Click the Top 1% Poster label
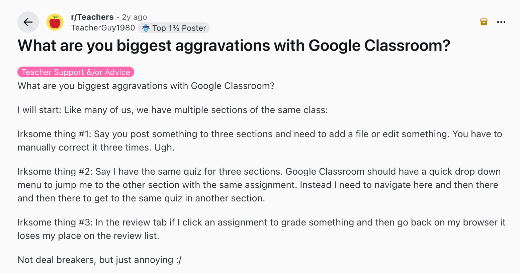Image resolution: width=520 pixels, height=273 pixels. pyautogui.click(x=179, y=28)
